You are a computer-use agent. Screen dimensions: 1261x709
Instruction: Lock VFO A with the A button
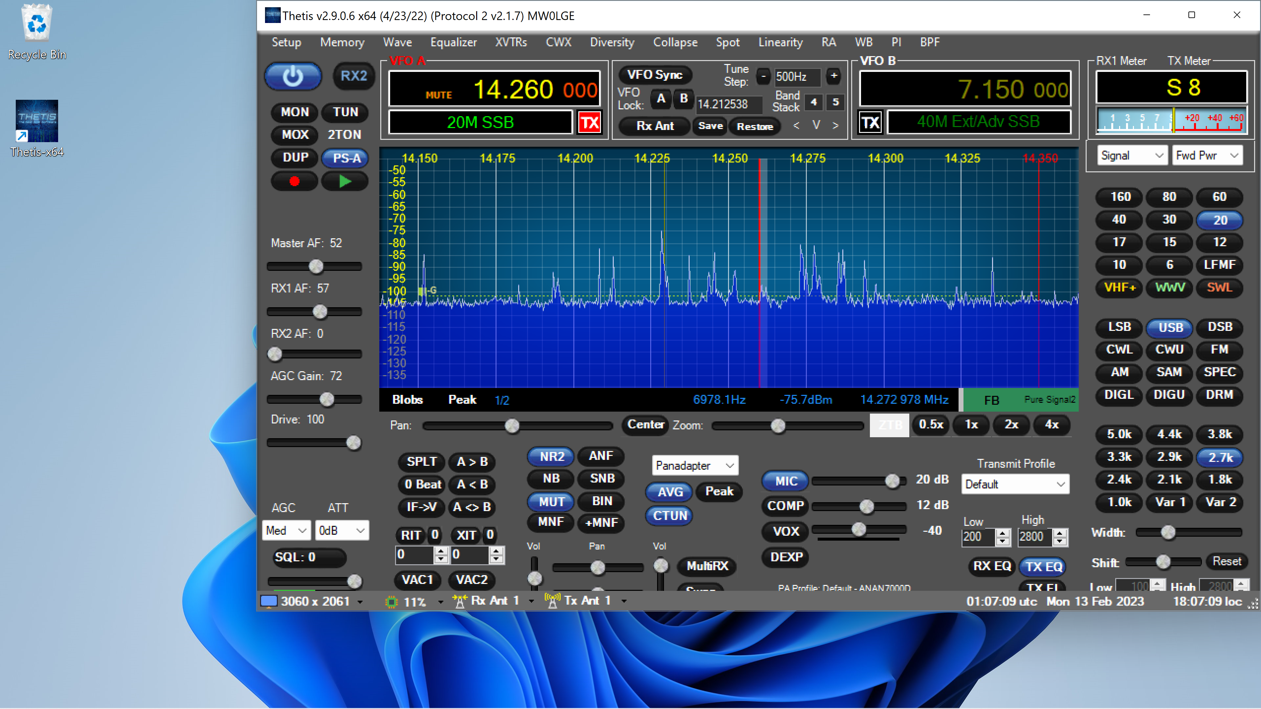[x=661, y=99]
